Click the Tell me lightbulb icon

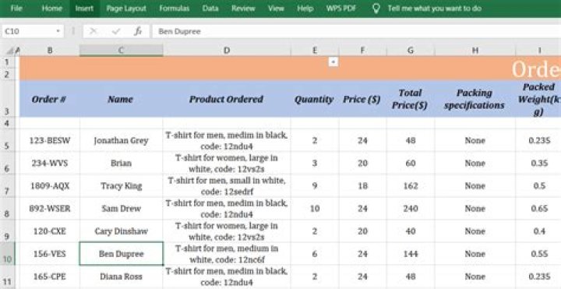pyautogui.click(x=376, y=9)
